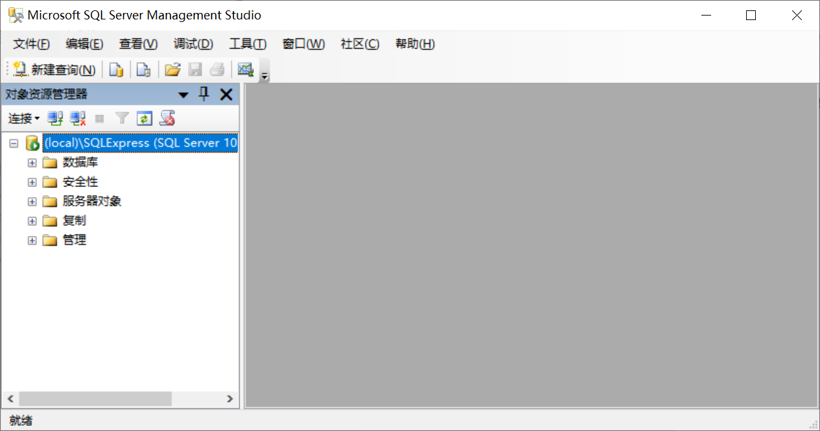The height and width of the screenshot is (431, 820).
Task: Click the scrollbar right arrow in Object Explorer
Action: (229, 399)
